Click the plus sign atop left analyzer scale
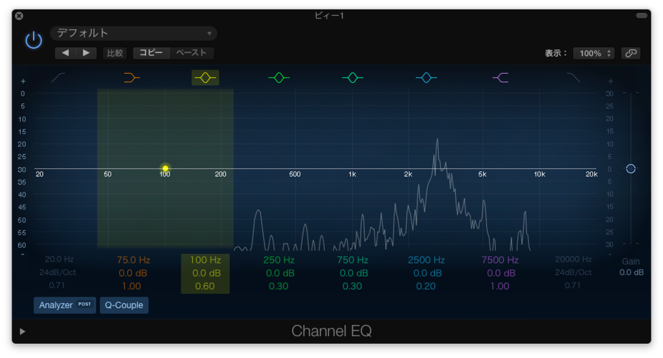This screenshot has height=358, width=663. (x=23, y=81)
